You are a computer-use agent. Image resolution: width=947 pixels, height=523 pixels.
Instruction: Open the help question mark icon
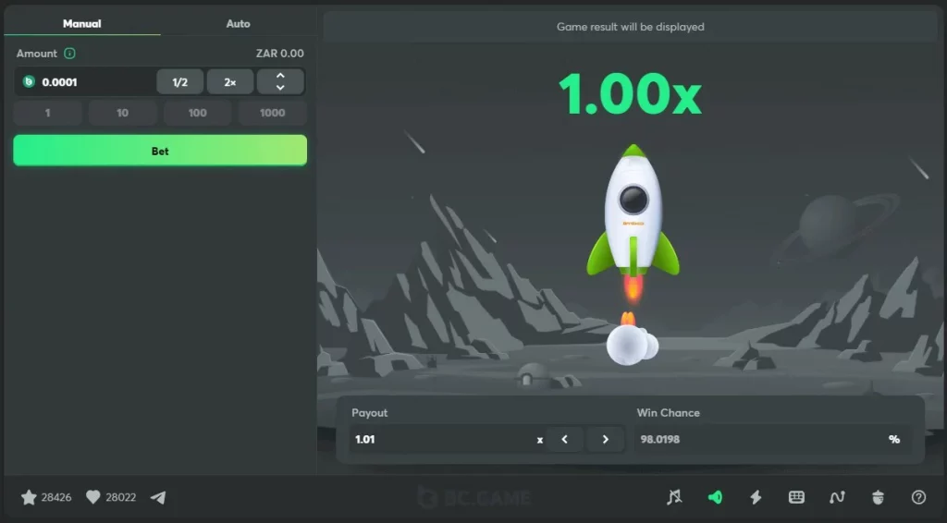point(918,497)
